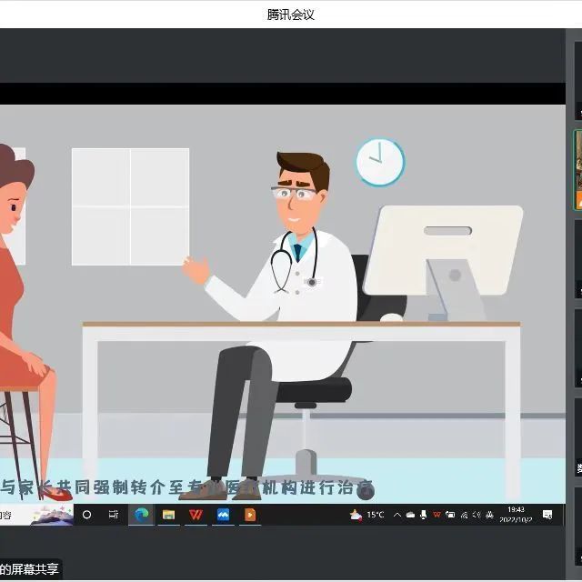Viewport: 582px width, 582px height.
Task: Expand the hidden tray icons chevron
Action: point(397,515)
